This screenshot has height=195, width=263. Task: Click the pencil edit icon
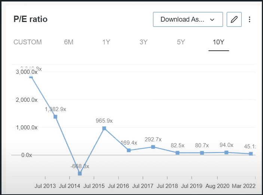point(234,19)
